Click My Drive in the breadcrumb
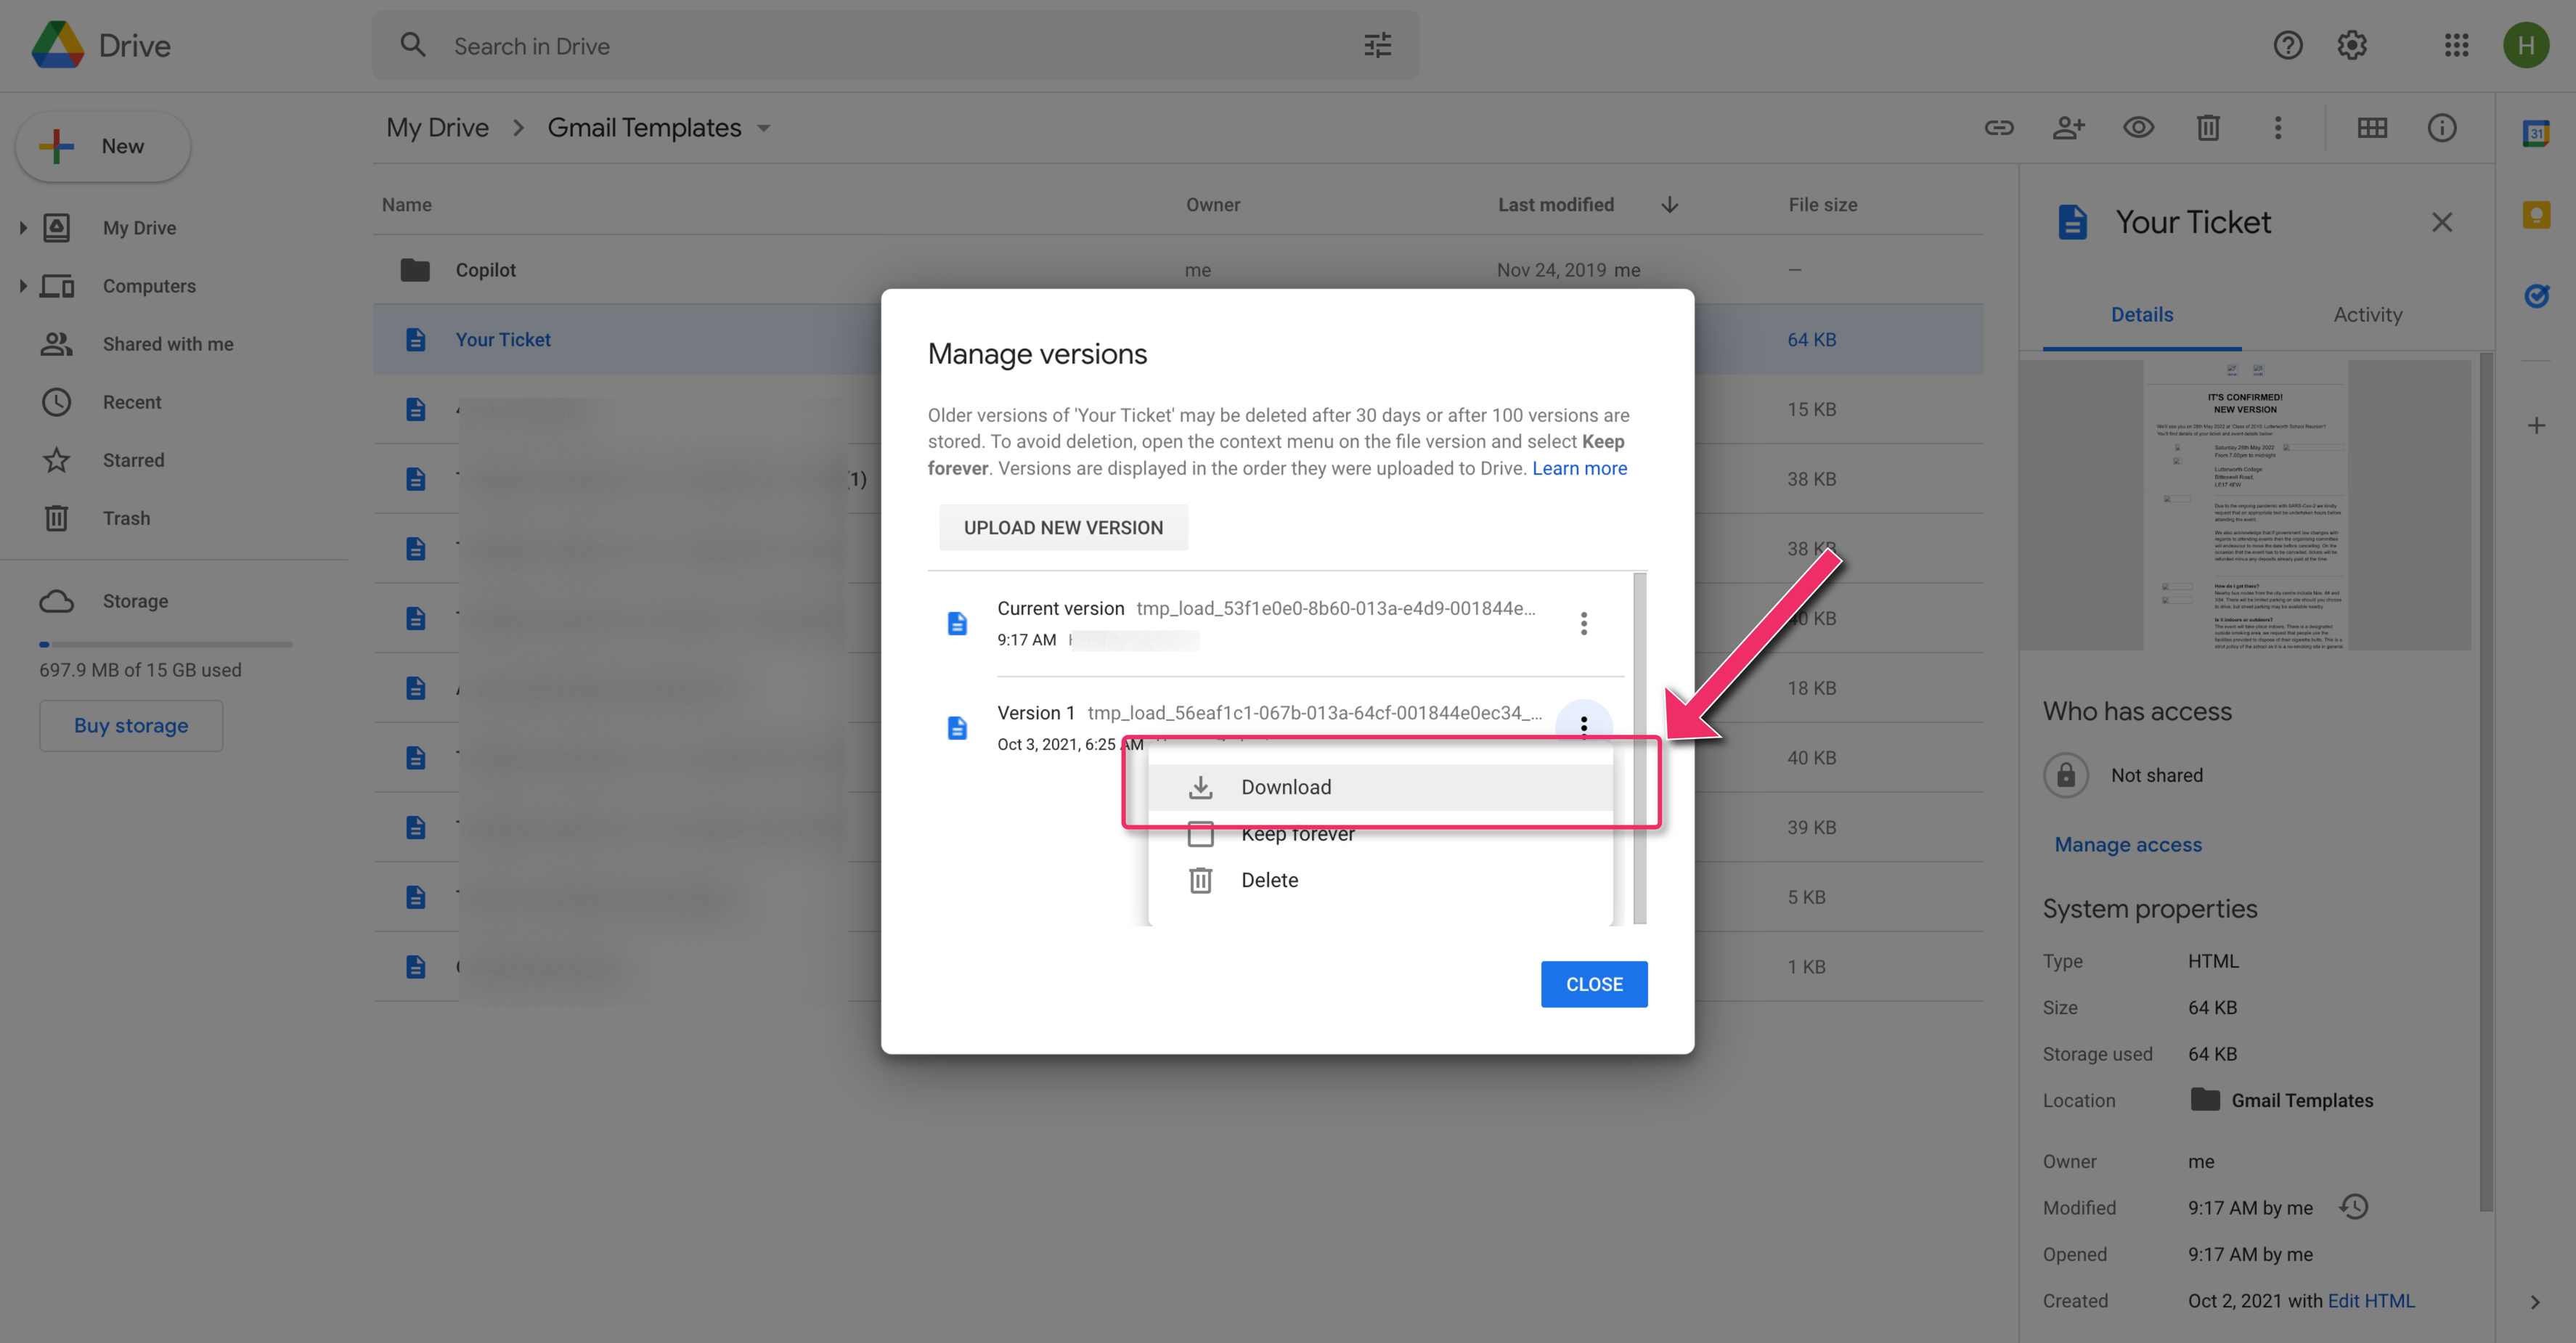2576x1343 pixels. 437,127
